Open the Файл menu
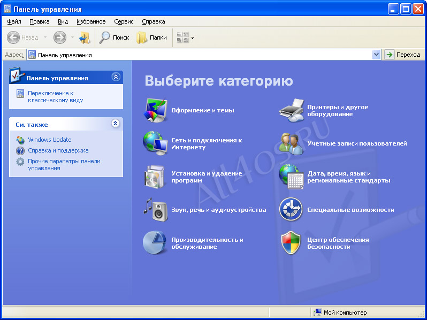 [x=14, y=21]
